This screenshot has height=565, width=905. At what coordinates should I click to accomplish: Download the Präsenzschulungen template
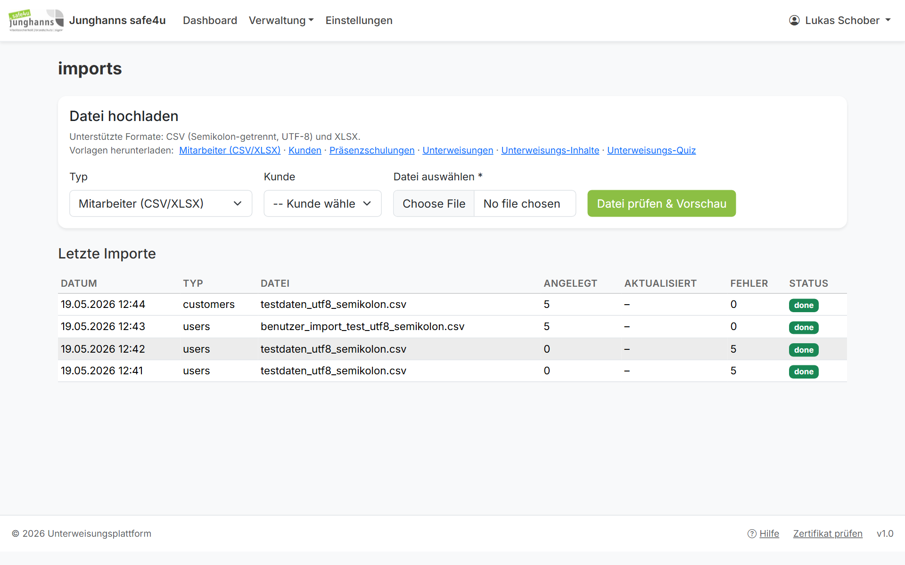372,150
